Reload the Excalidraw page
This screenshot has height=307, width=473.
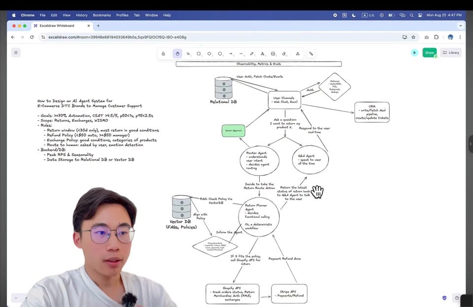pyautogui.click(x=32, y=37)
